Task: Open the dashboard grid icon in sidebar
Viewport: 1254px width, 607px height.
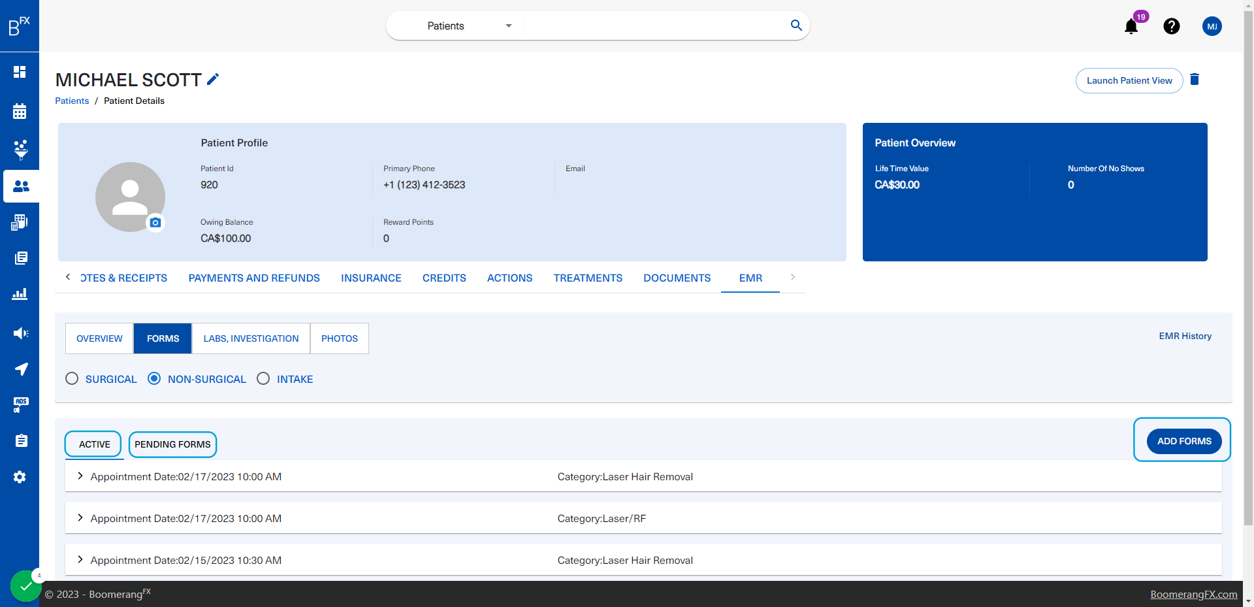Action: coord(20,72)
